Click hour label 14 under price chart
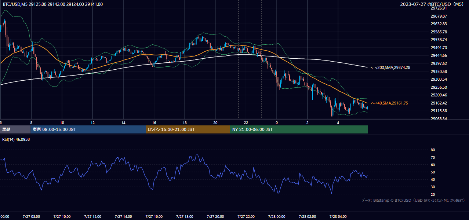The width and height of the screenshot is (469, 220). click(x=123, y=122)
